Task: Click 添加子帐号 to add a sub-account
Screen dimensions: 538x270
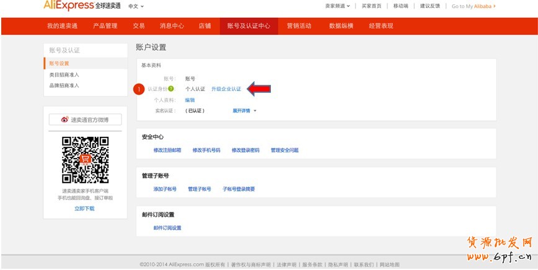Action: [165, 189]
